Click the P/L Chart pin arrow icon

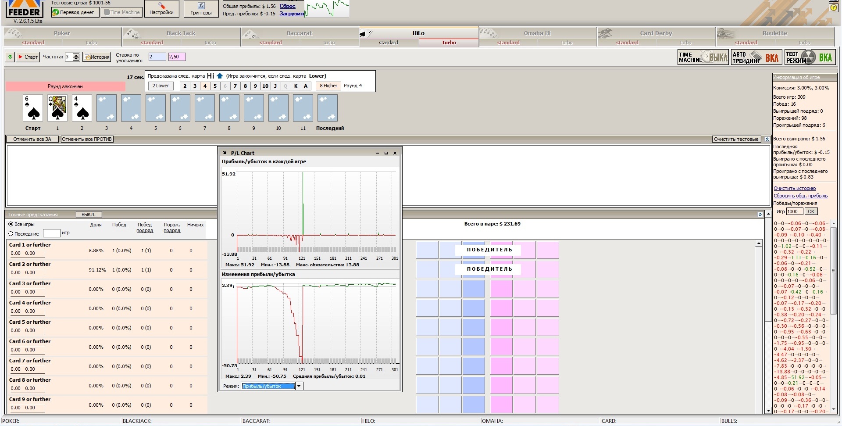pos(225,153)
